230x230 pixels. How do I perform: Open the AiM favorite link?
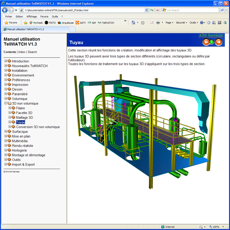point(92,23)
